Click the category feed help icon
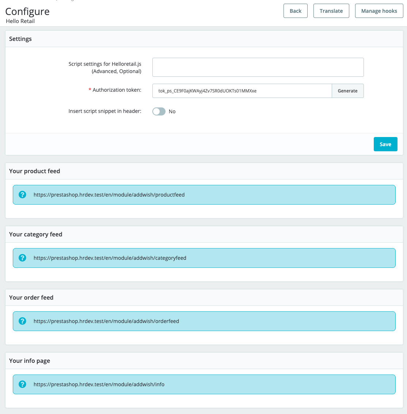 click(22, 258)
